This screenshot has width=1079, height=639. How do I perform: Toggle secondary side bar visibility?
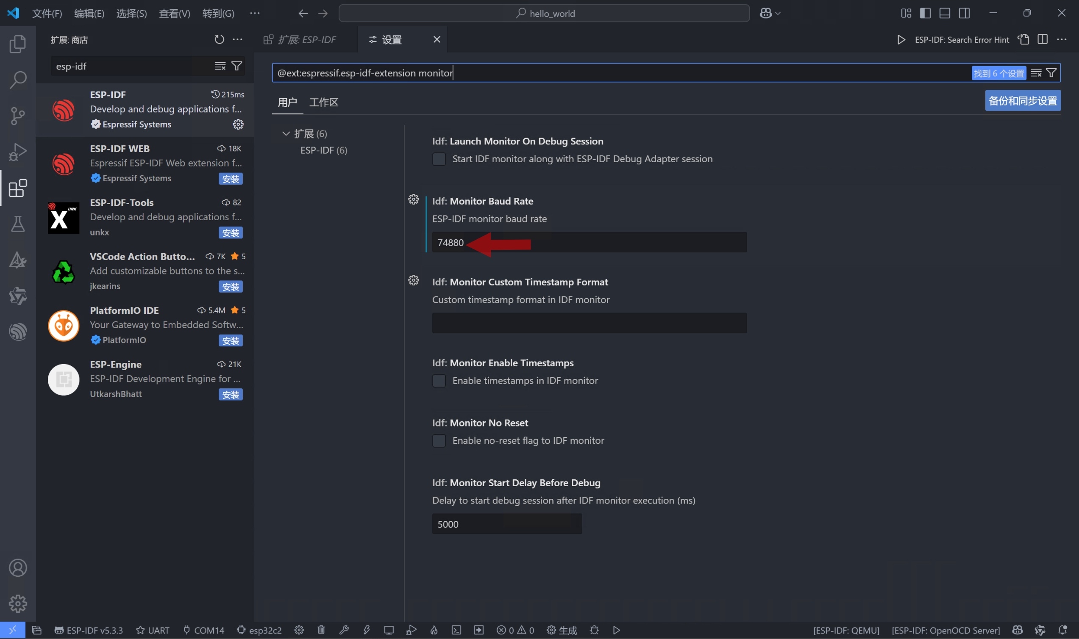click(965, 14)
